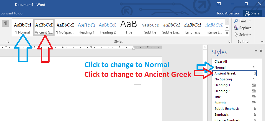Open the Select dropdown menu

[243, 35]
